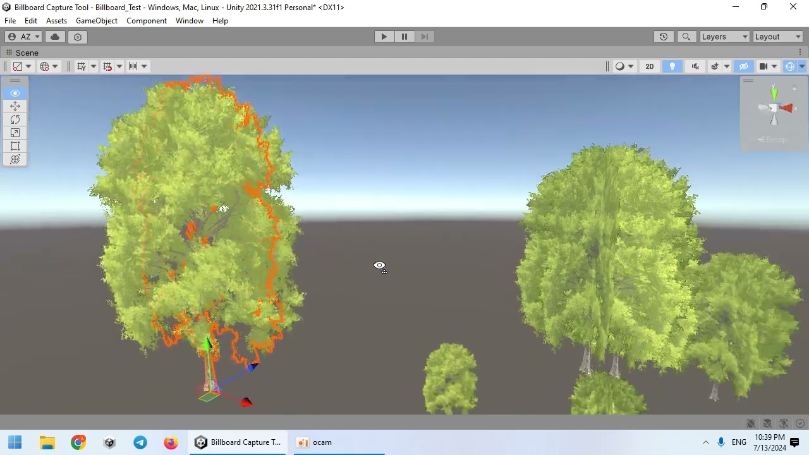Open the notifications icon in taskbar
This screenshot has height=455, width=809.
pyautogui.click(x=794, y=442)
